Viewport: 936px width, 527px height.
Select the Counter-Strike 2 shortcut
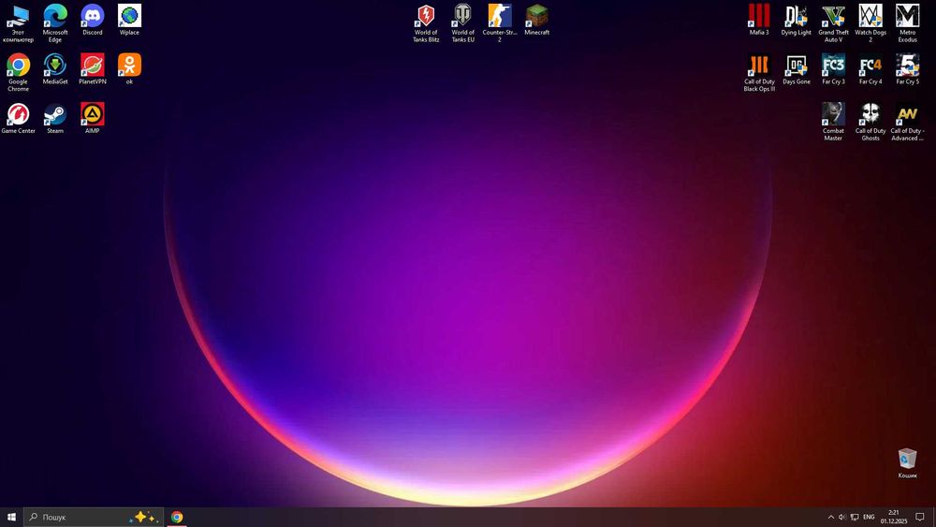(x=500, y=23)
